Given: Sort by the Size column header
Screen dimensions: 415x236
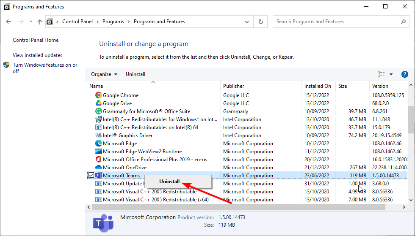Looking at the screenshot, I should pos(352,86).
